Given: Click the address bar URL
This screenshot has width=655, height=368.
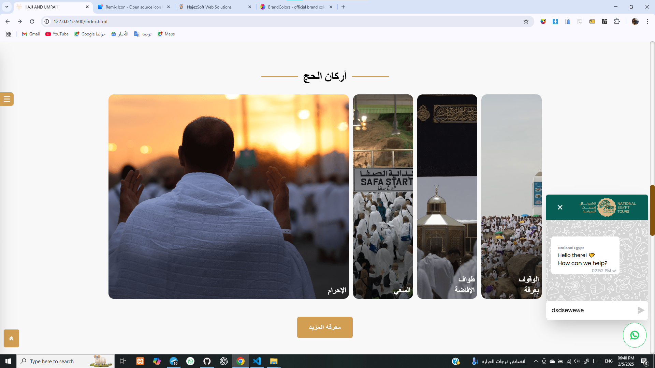Looking at the screenshot, I should point(81,21).
